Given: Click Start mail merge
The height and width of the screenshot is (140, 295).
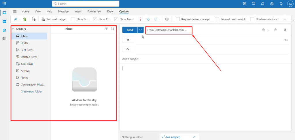Looking at the screenshot, I should (x=53, y=19).
